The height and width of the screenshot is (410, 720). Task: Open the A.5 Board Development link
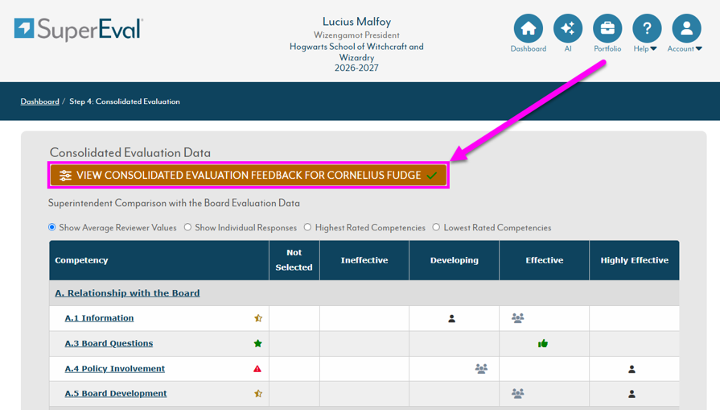coord(116,393)
